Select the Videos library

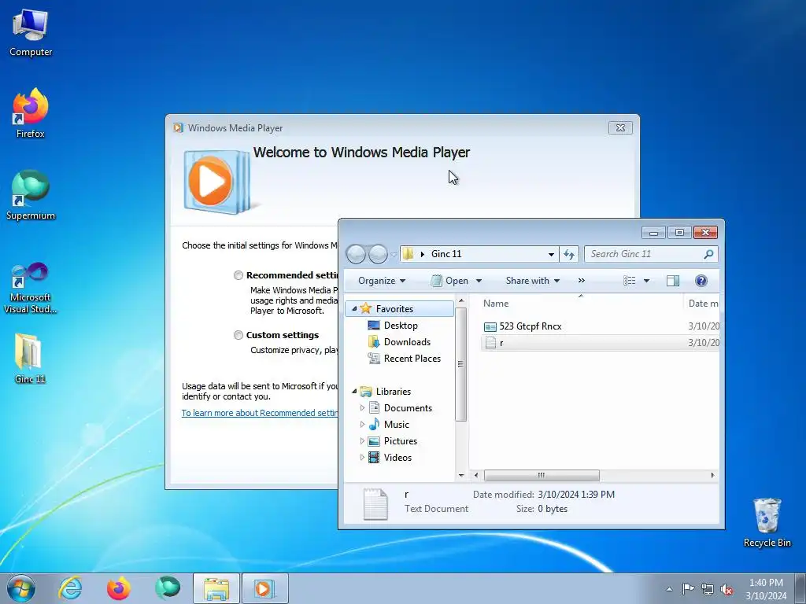pyautogui.click(x=390, y=457)
